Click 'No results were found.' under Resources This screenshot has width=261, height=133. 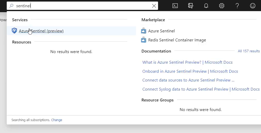click(71, 51)
